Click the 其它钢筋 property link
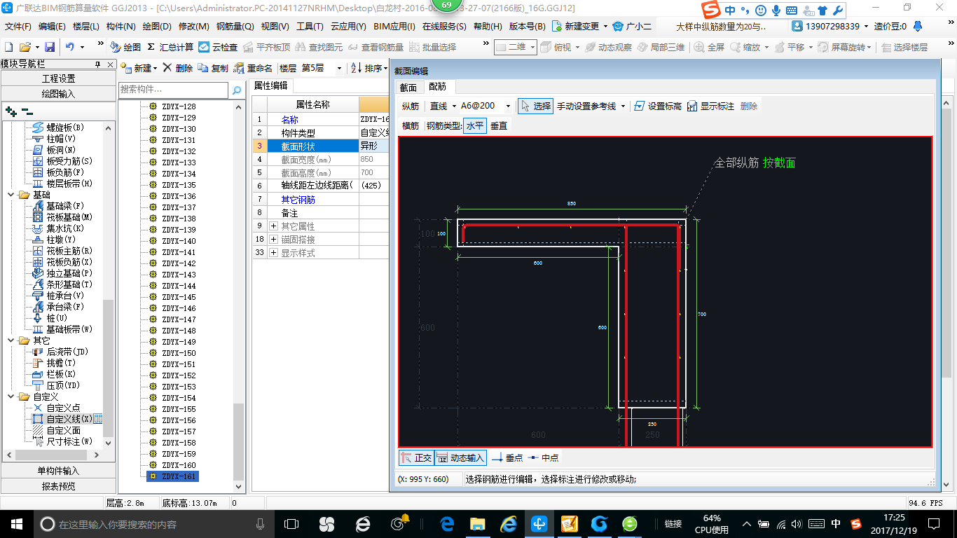 pos(298,200)
